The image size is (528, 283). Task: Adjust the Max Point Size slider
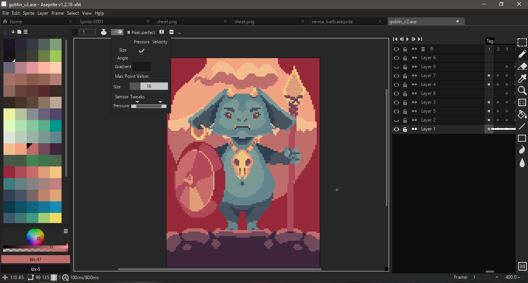(x=149, y=86)
